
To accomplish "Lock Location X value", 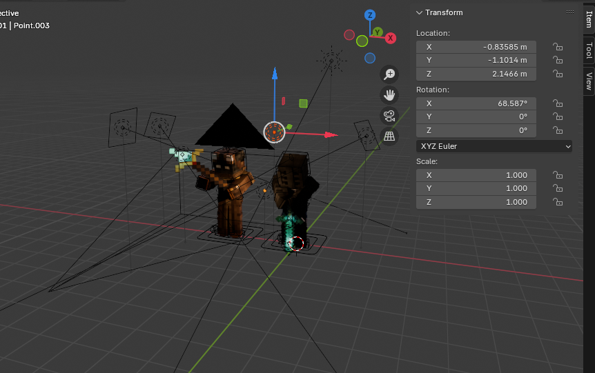I will tap(558, 47).
